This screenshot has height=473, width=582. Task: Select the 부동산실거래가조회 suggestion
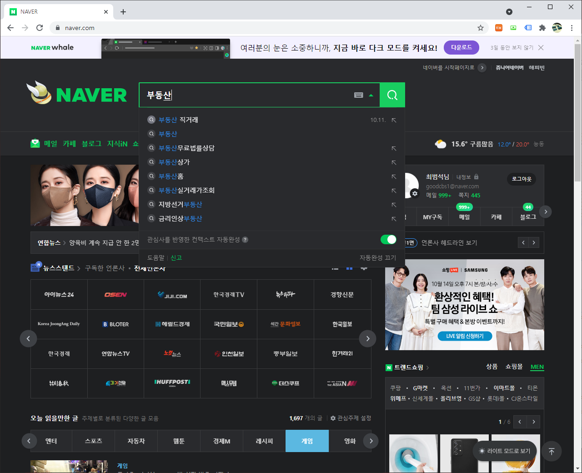tap(186, 190)
